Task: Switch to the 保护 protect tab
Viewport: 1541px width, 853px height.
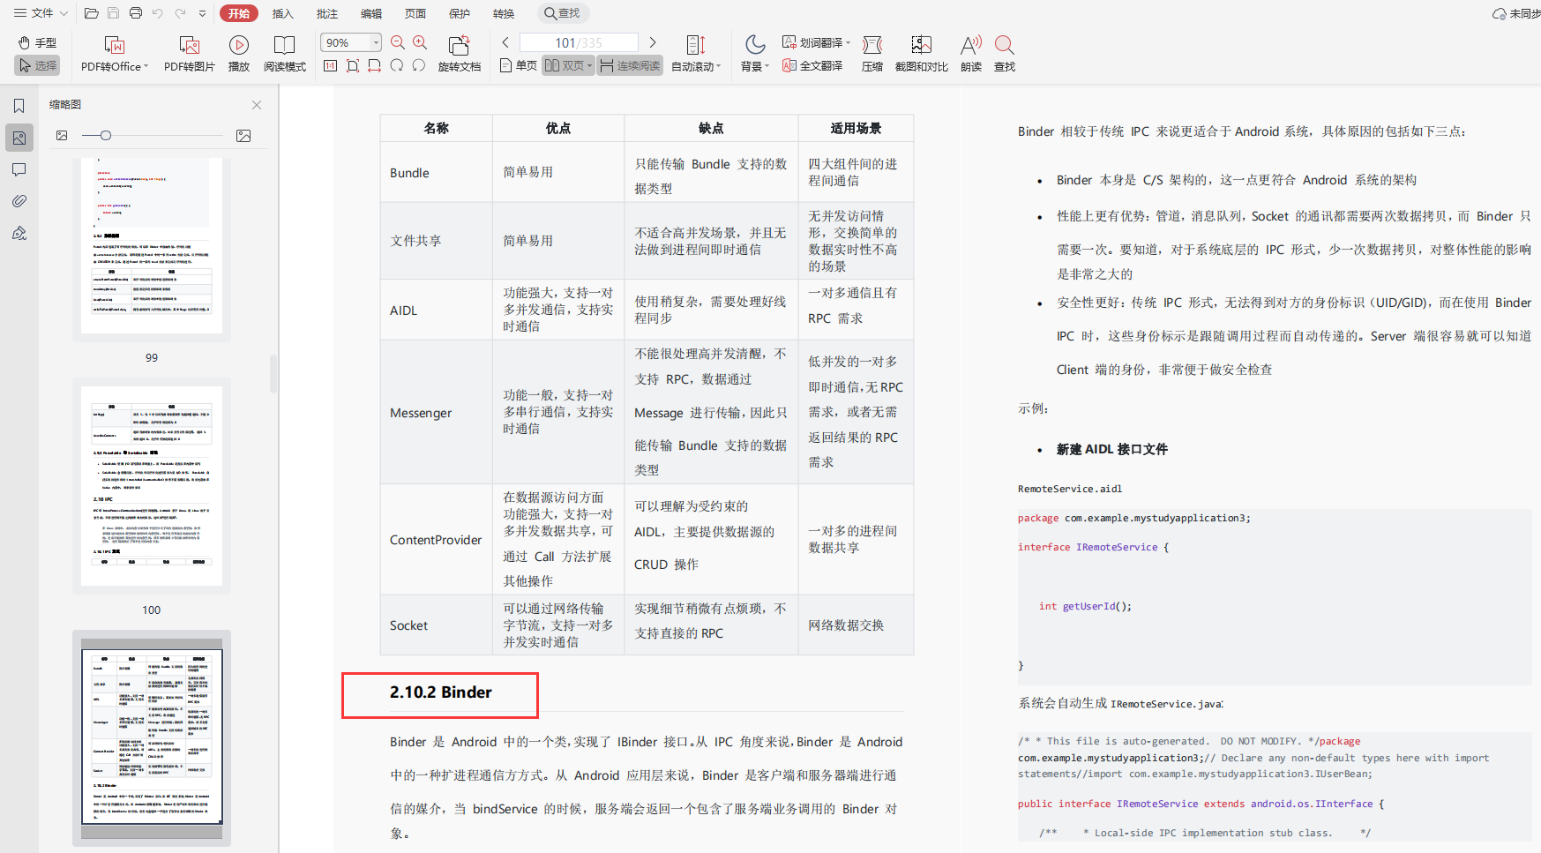Action: pyautogui.click(x=460, y=13)
